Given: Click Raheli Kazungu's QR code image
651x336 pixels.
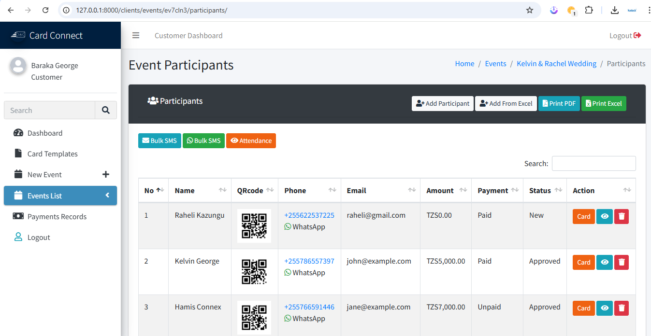Looking at the screenshot, I should click(254, 225).
